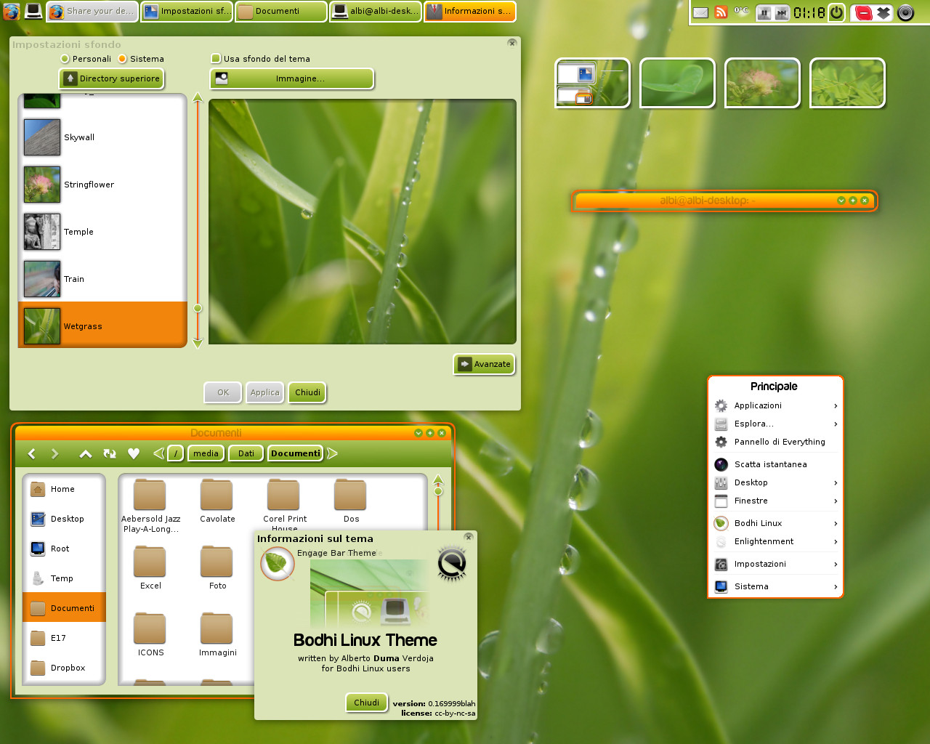The height and width of the screenshot is (744, 930).
Task: Refresh the Documenti file view
Action: coord(110,453)
